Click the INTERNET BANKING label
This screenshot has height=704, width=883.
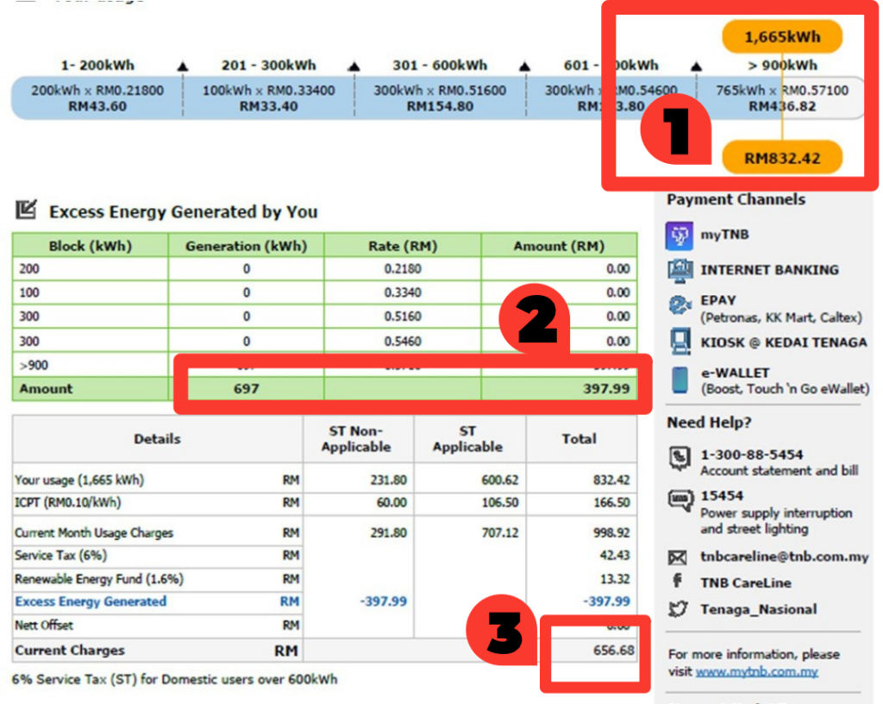769,270
